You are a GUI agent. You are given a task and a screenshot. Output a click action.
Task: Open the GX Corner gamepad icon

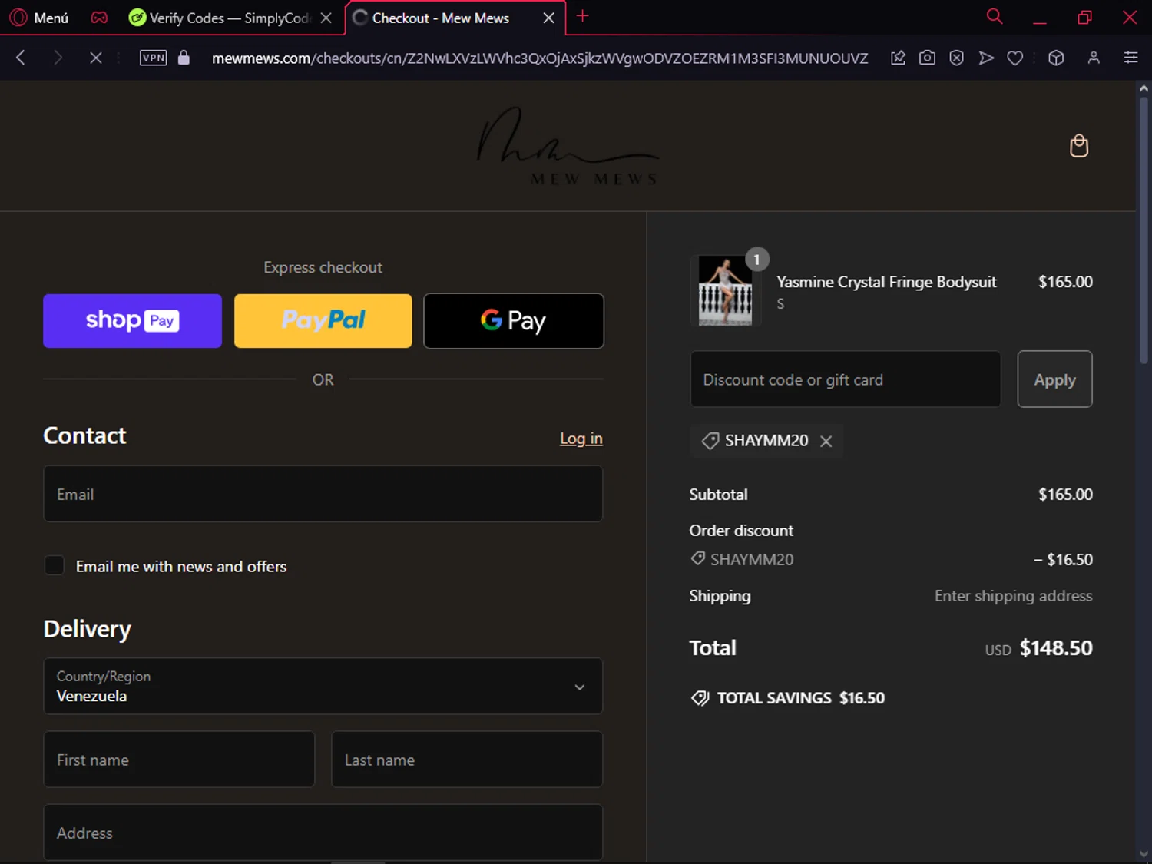99,18
